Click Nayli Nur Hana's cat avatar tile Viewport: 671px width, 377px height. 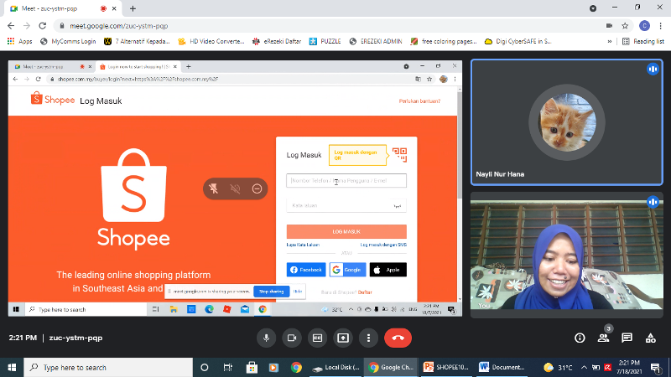(x=567, y=122)
